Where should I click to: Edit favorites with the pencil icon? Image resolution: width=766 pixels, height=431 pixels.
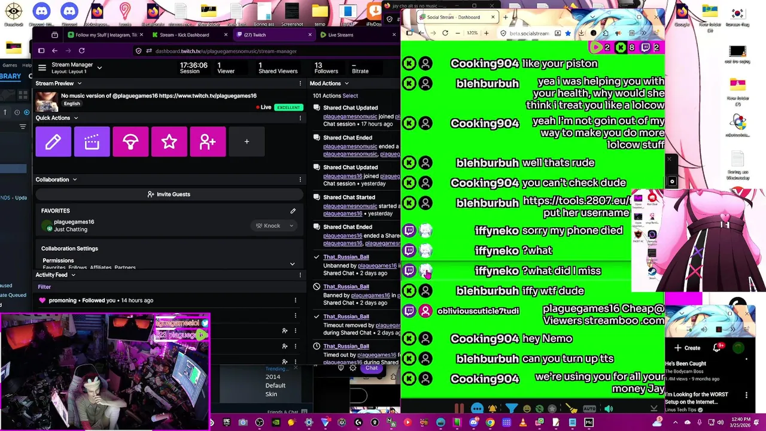pyautogui.click(x=293, y=211)
